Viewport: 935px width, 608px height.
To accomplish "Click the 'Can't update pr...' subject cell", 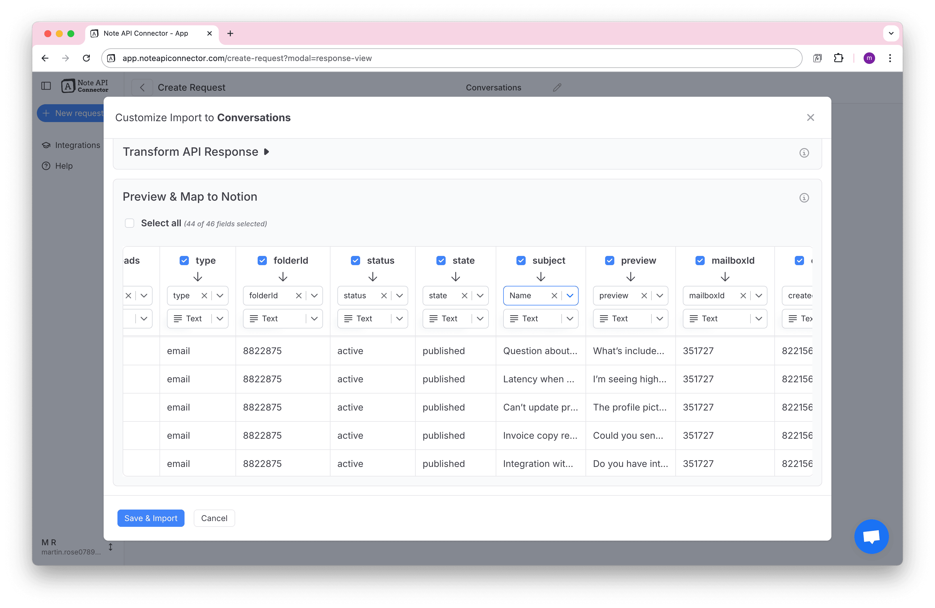I will 540,407.
